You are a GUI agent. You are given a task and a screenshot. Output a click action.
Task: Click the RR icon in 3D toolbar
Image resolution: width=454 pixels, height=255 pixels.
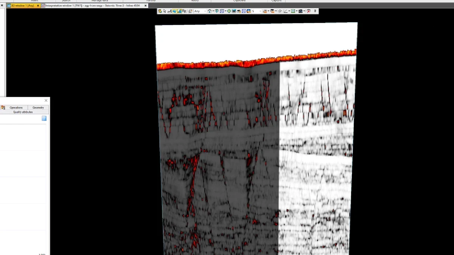184,11
